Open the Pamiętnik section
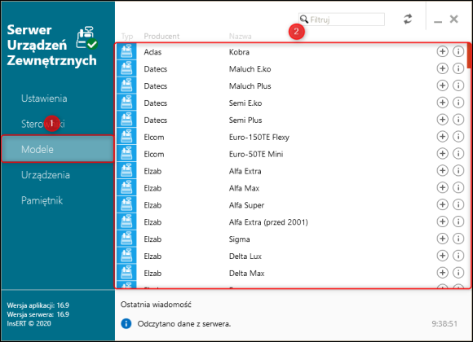Screen dimensions: 473x342 42,200
